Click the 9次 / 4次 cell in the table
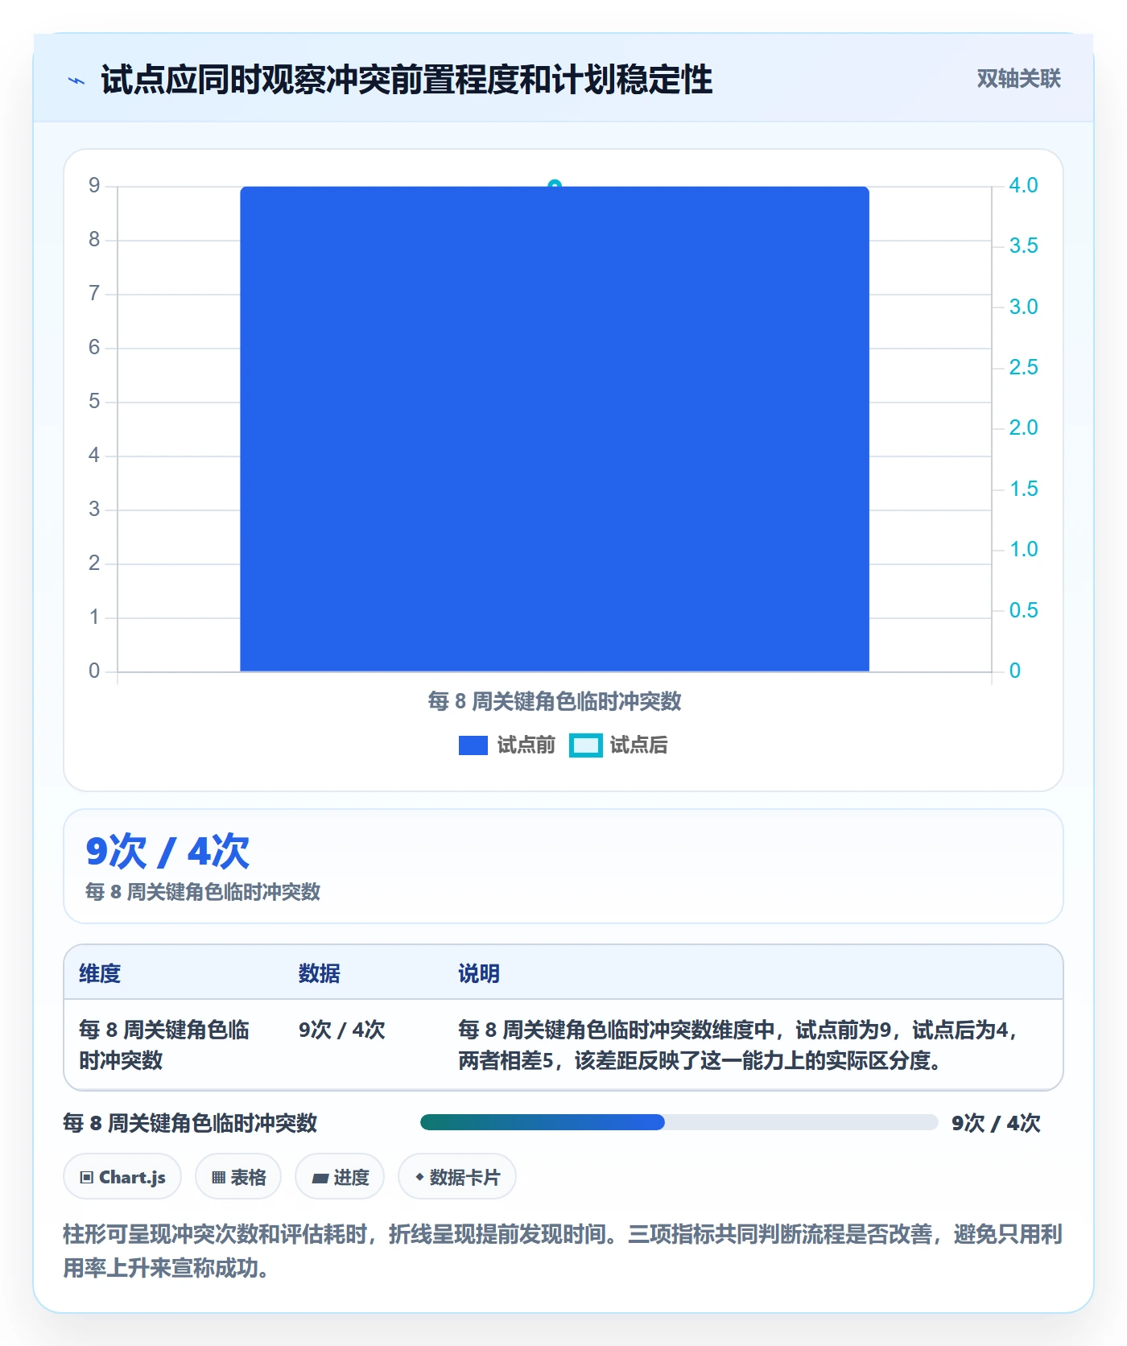The image size is (1127, 1346). pyautogui.click(x=342, y=1030)
